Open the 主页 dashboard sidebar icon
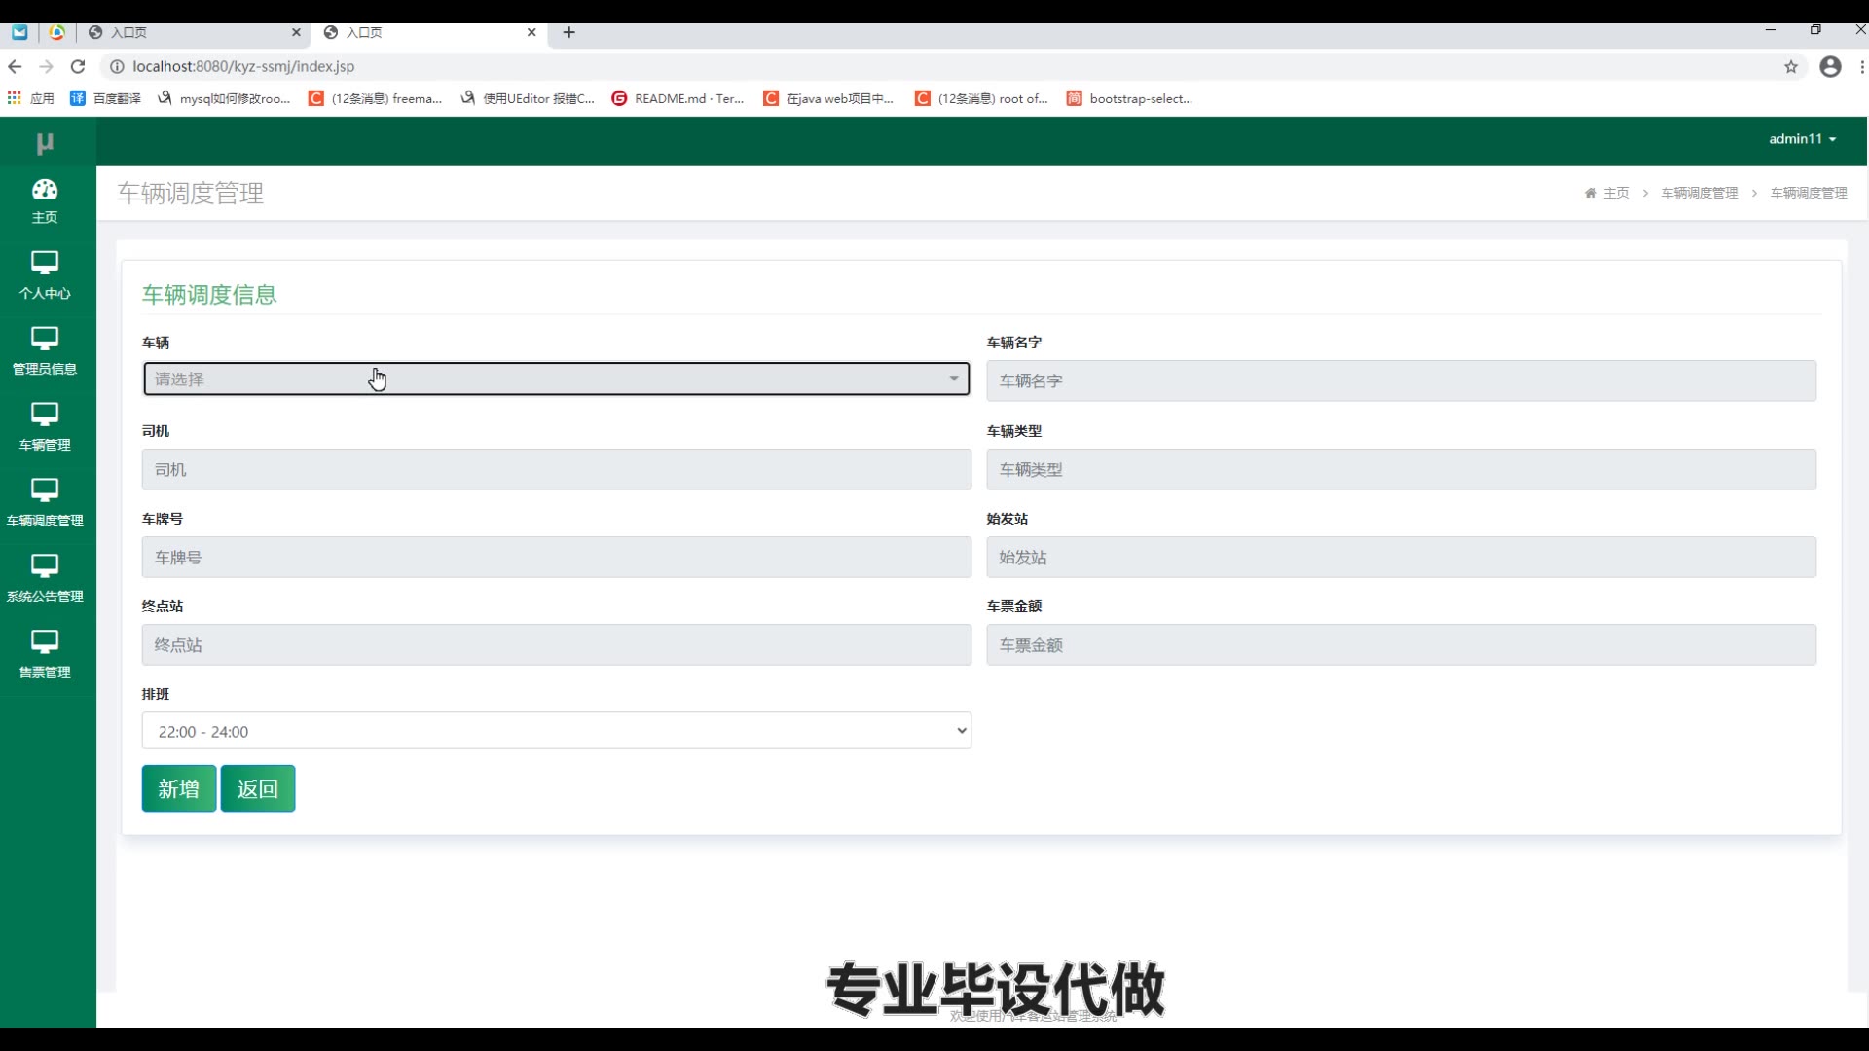Screen dimensions: 1869x1051 coord(45,199)
